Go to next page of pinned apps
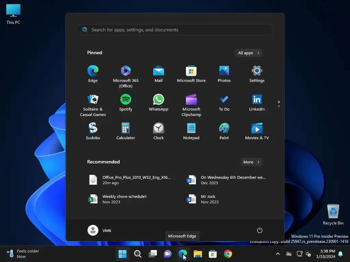Image resolution: width=350 pixels, height=262 pixels. point(279,106)
